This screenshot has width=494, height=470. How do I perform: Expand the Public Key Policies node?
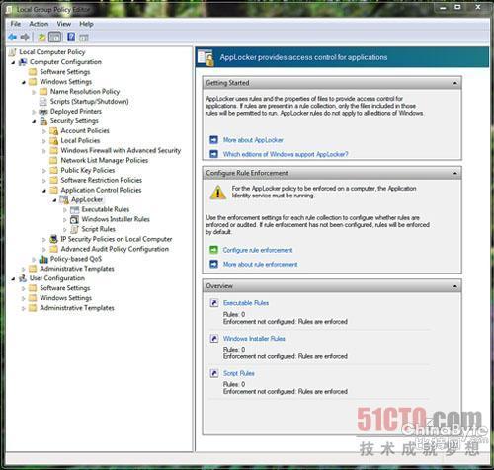[x=44, y=171]
